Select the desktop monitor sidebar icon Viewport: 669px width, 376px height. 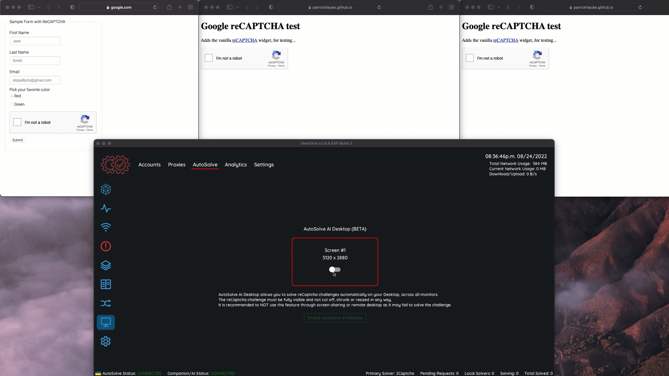106,322
